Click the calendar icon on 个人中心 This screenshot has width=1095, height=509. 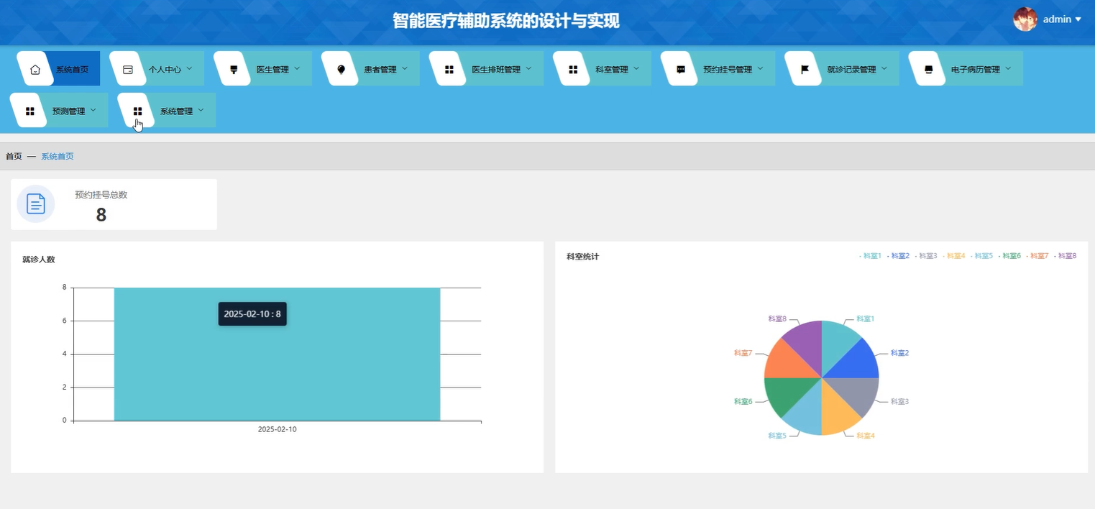(x=128, y=68)
